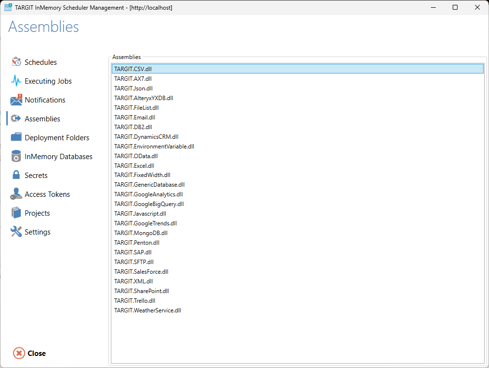Open the Settings label in sidebar
489x368 pixels.
(x=38, y=232)
